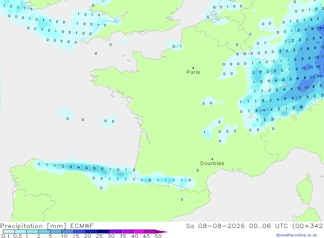Select the 2–5 mm legend color swatch

tap(44, 232)
